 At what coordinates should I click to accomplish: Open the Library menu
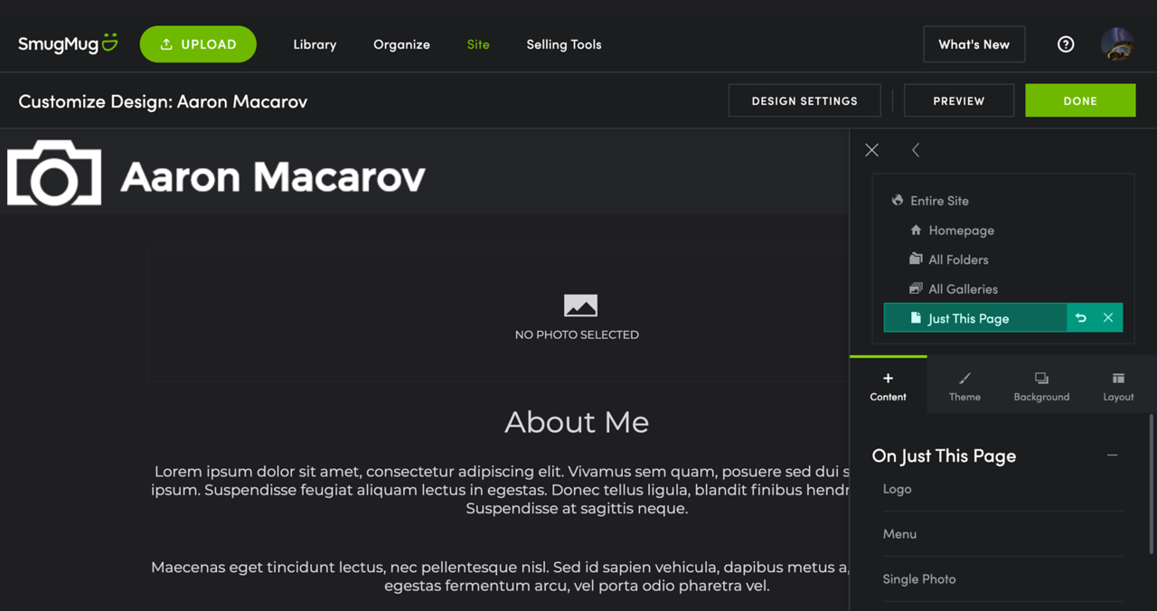click(x=315, y=44)
